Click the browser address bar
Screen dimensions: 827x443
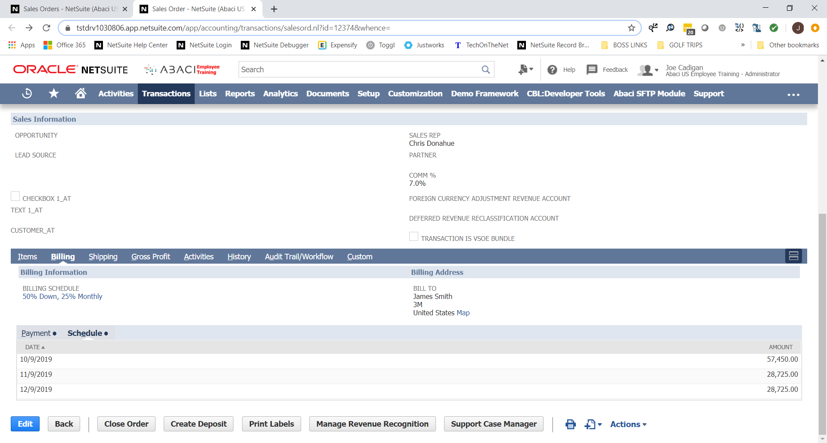349,28
